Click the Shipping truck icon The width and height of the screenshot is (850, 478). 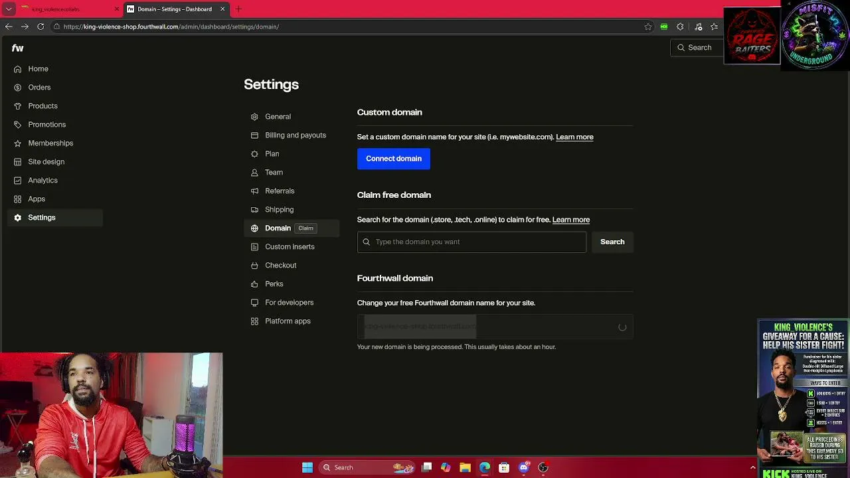coord(254,210)
